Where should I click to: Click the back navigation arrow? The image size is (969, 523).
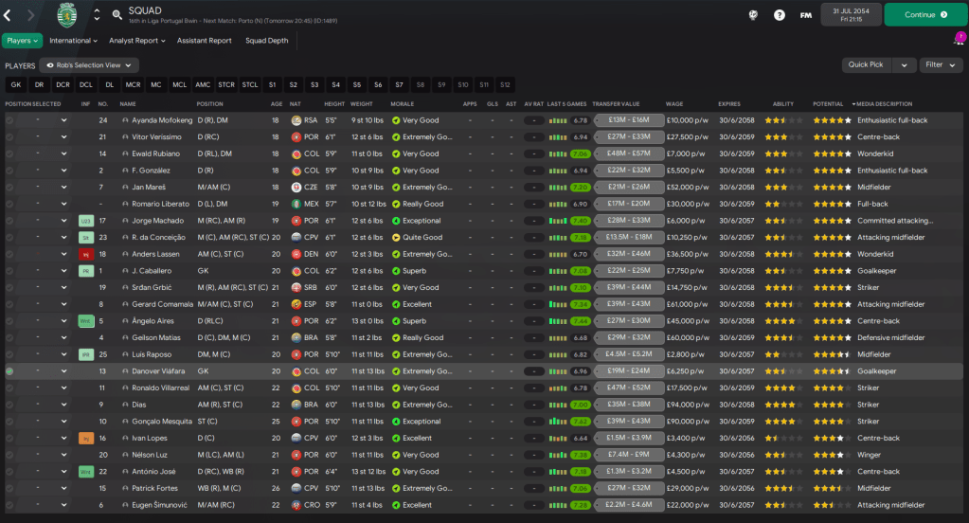pyautogui.click(x=9, y=15)
